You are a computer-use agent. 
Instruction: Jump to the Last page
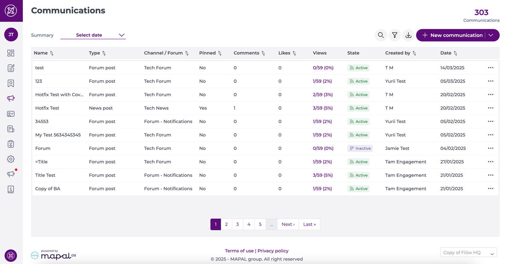pyautogui.click(x=309, y=224)
